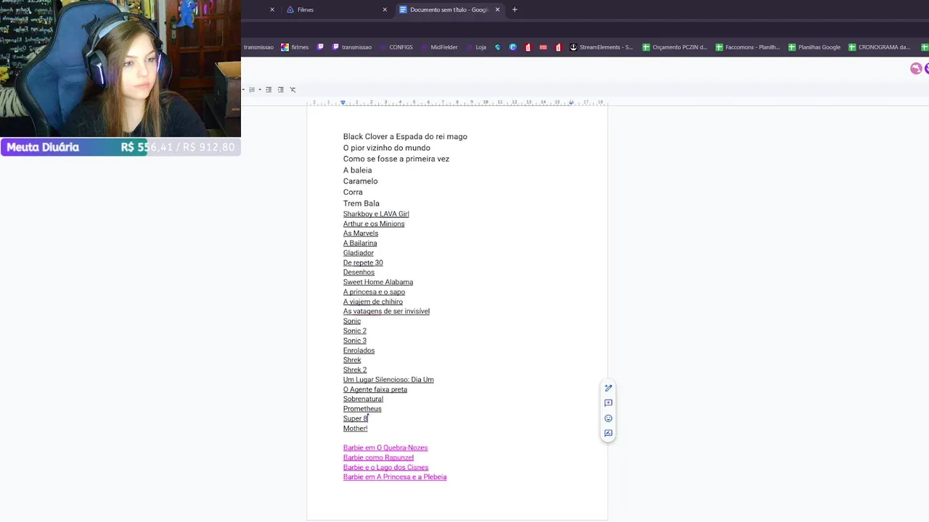
Task: Open the Loja bookmark
Action: click(475, 47)
